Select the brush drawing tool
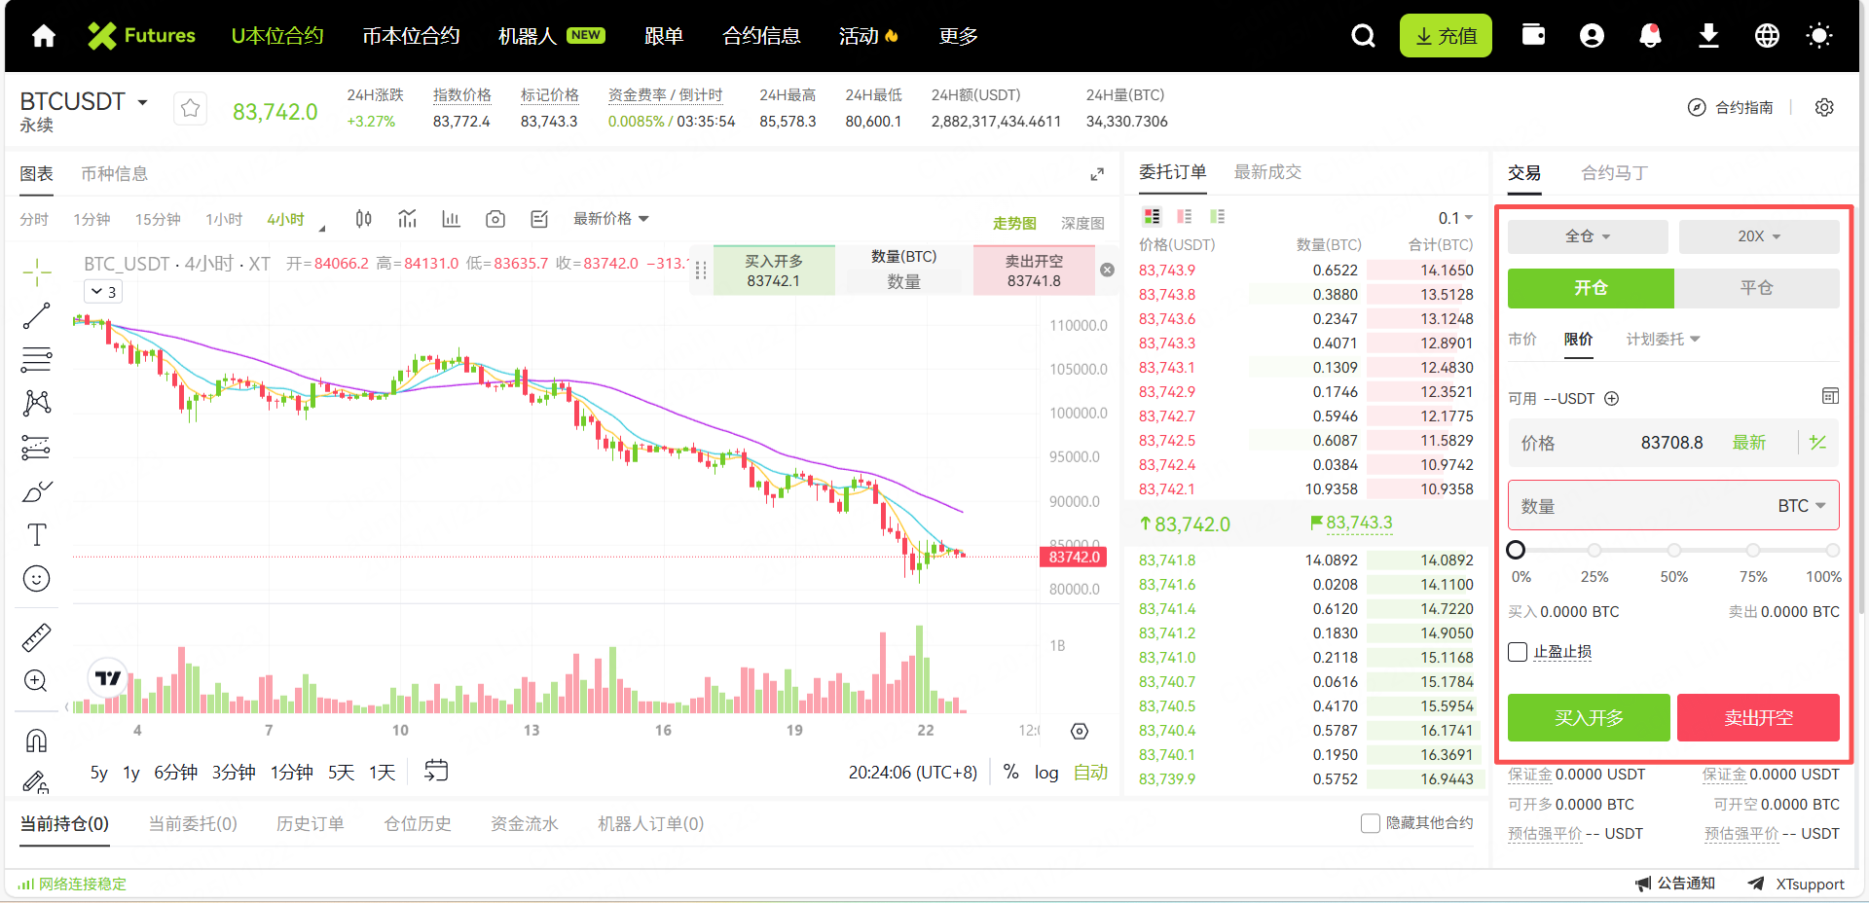Image resolution: width=1869 pixels, height=903 pixels. (36, 490)
